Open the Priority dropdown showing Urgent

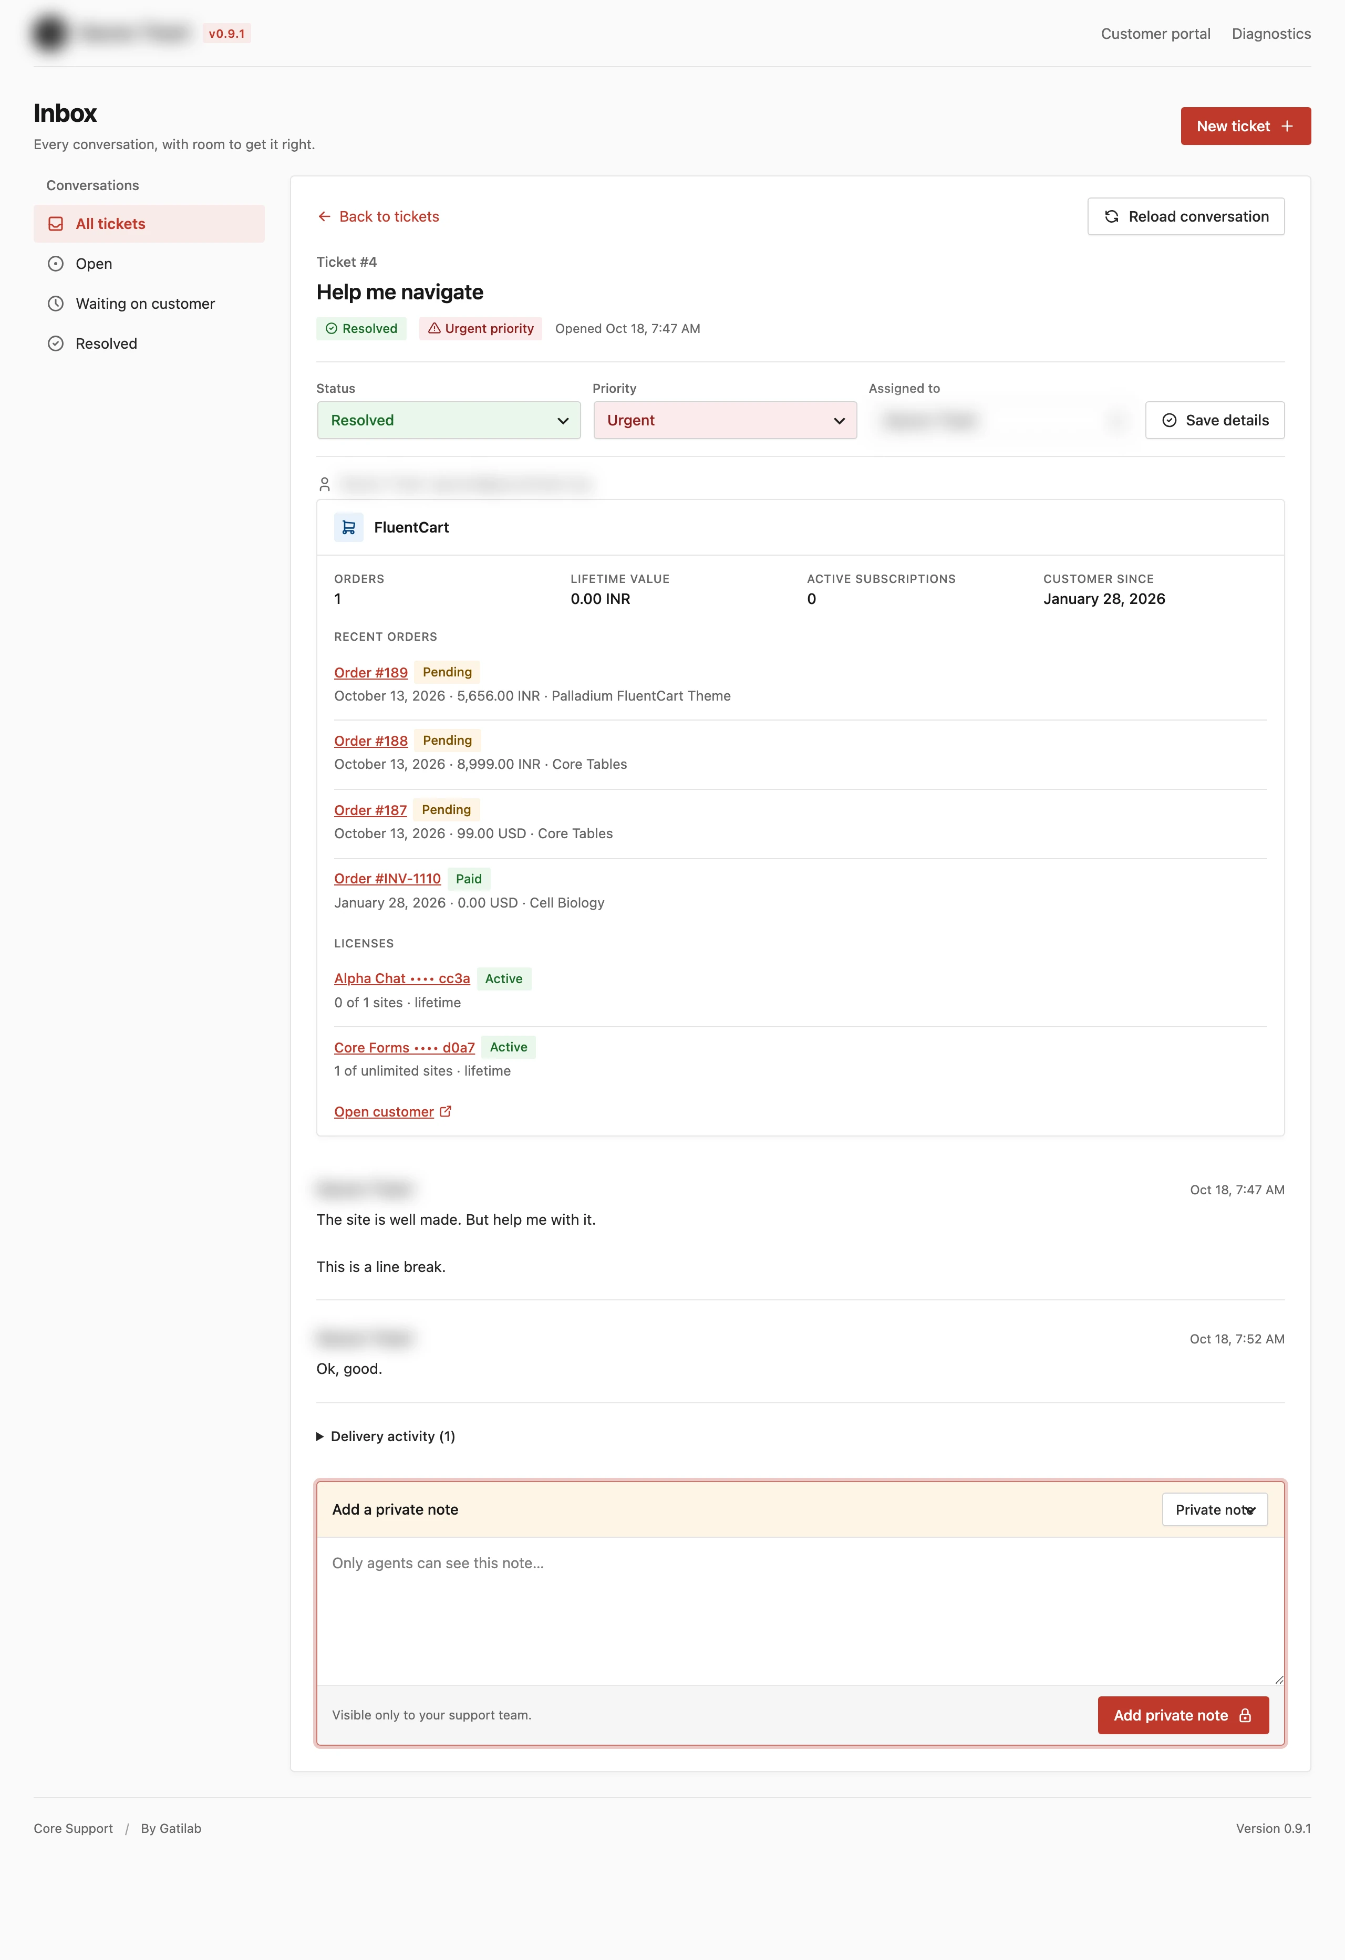(x=725, y=420)
